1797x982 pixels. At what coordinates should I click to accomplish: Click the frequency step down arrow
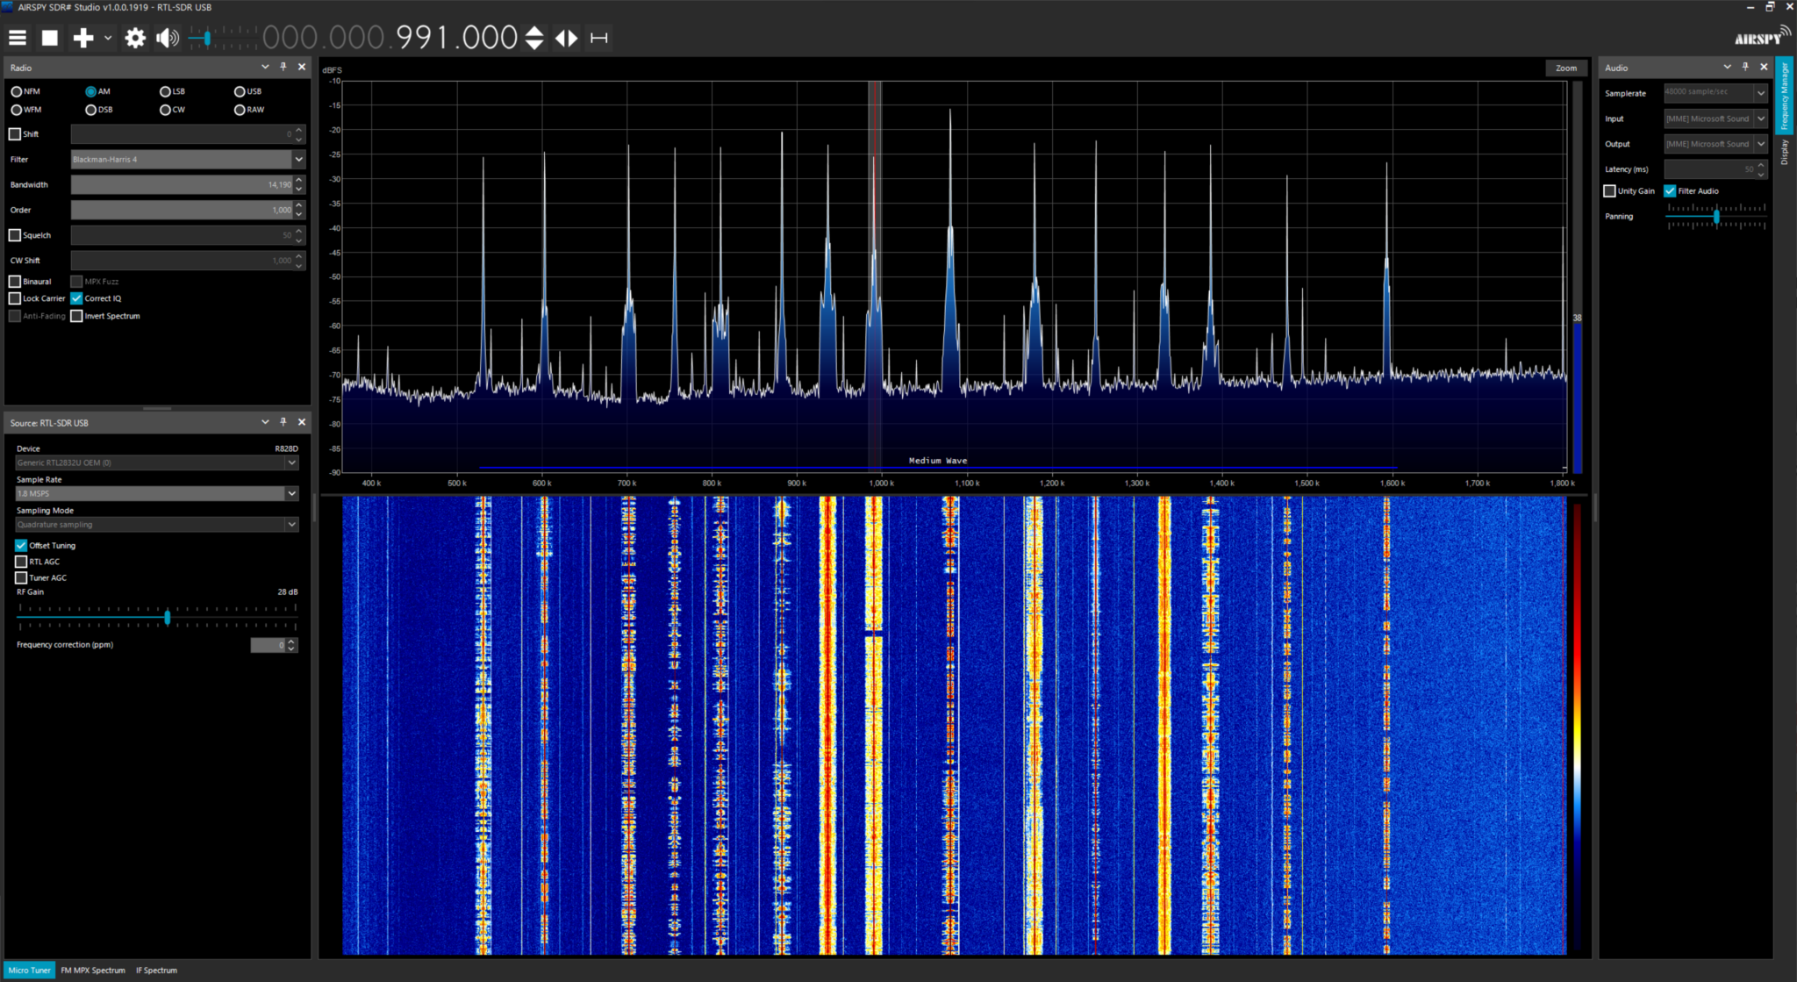click(x=534, y=44)
